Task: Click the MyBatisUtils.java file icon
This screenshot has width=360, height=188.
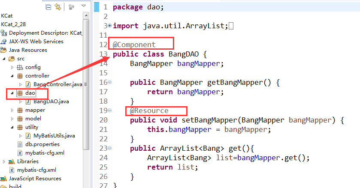Action: pyautogui.click(x=28, y=136)
